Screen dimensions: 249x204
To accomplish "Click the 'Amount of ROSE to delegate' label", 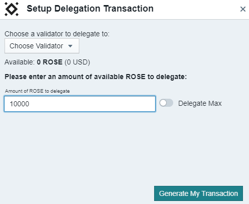I will pyautogui.click(x=37, y=91).
